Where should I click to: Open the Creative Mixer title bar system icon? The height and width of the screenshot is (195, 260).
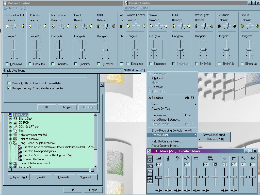coord(149,151)
